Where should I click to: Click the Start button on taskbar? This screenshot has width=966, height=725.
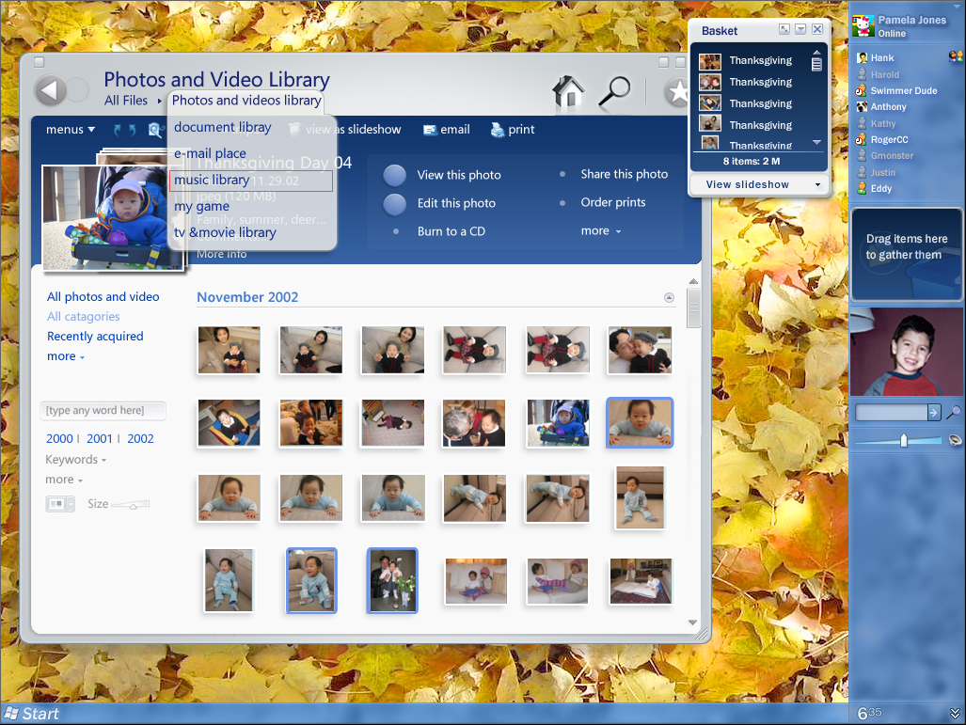point(31,714)
